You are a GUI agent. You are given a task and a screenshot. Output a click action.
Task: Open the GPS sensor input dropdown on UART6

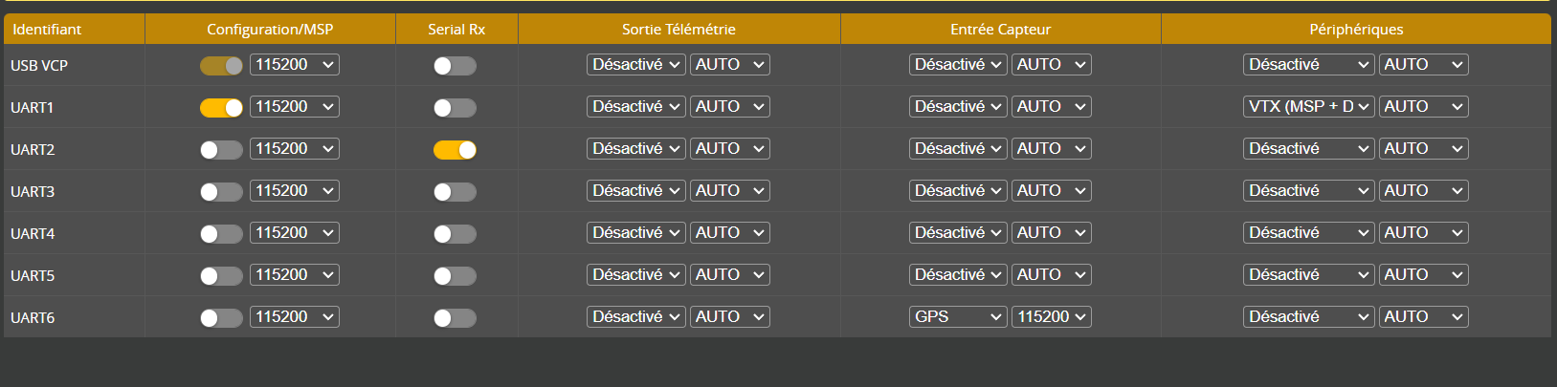(957, 317)
